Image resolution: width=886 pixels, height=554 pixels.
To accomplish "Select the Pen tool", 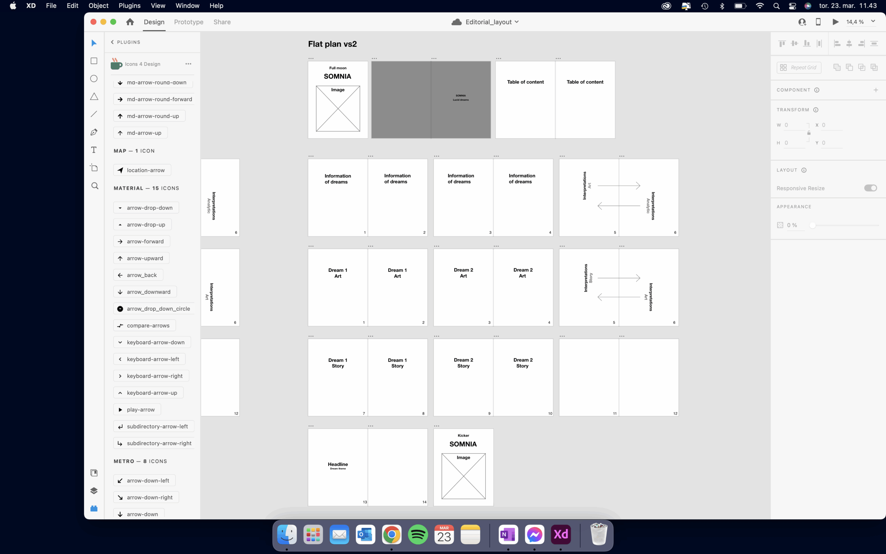I will (x=94, y=132).
